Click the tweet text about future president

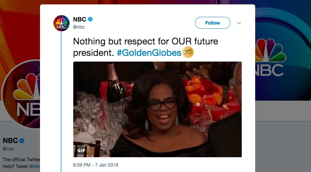[x=146, y=47]
